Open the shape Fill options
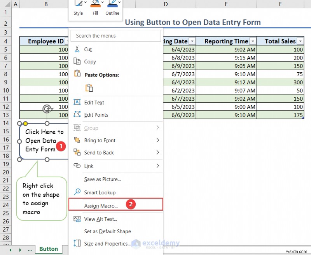311x255 pixels. (95, 8)
